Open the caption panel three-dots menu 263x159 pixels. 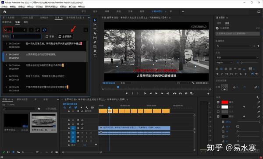click(x=86, y=30)
